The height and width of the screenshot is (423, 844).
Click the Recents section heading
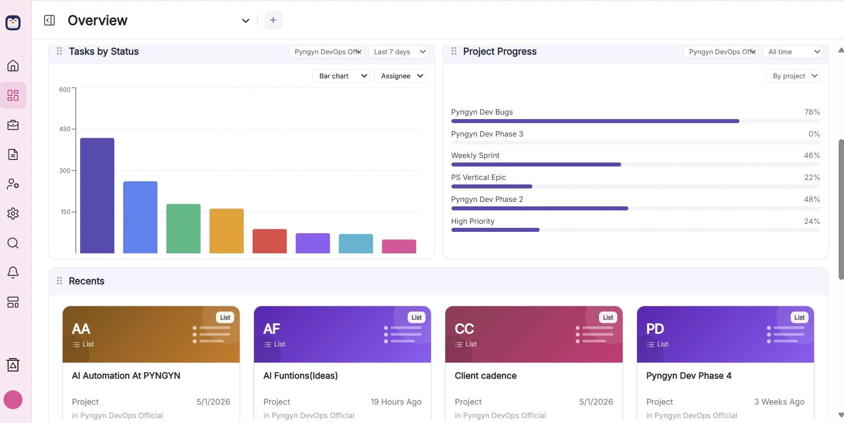(86, 281)
